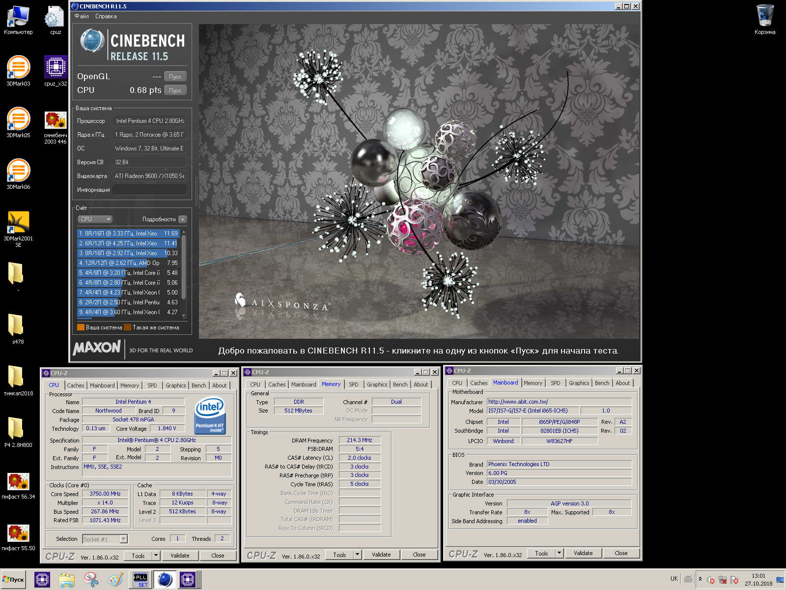Select ranking row 9 with score 4.27
The image size is (786, 590).
click(129, 312)
